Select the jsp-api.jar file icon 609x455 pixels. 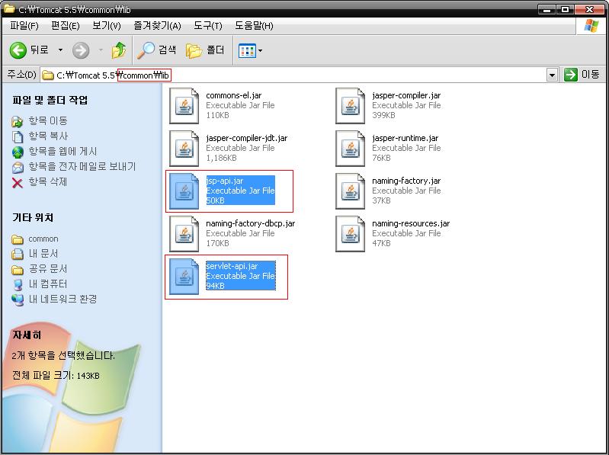click(184, 191)
